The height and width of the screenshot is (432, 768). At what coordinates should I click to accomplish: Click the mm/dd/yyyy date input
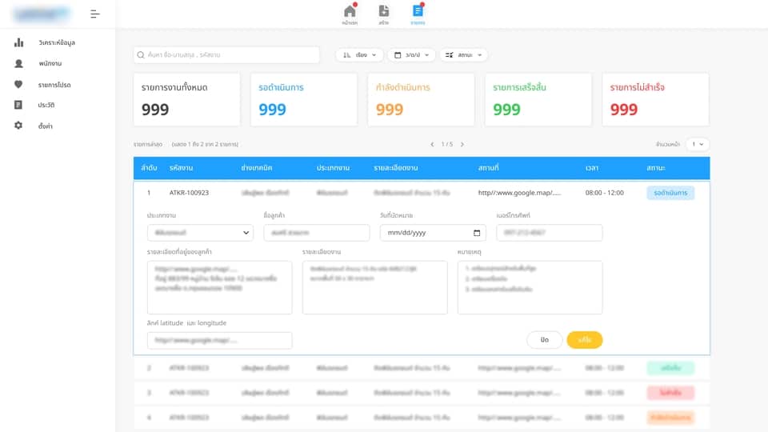[433, 233]
